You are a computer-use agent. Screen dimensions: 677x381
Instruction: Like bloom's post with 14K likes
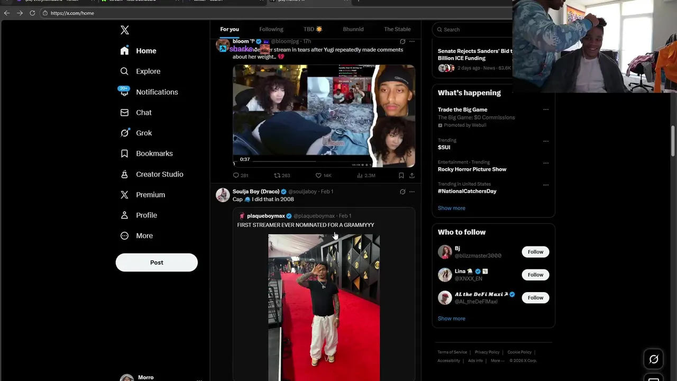click(x=323, y=175)
